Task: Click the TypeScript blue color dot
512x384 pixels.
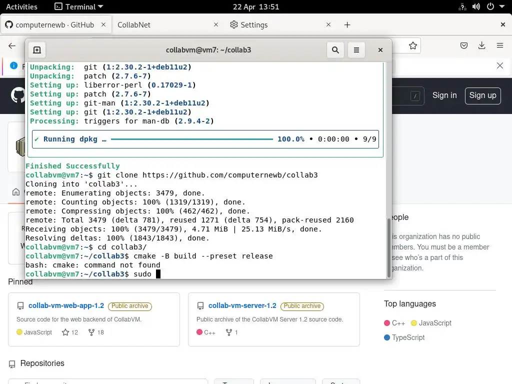Action: click(x=387, y=337)
